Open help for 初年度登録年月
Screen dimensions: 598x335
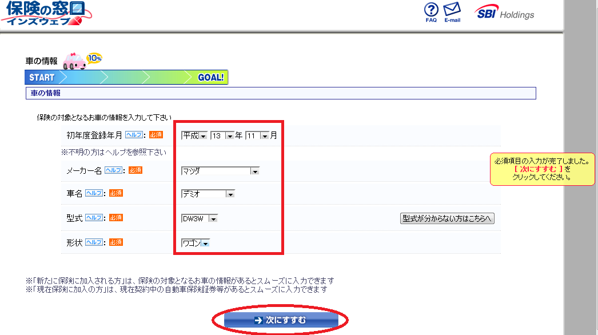(x=134, y=135)
